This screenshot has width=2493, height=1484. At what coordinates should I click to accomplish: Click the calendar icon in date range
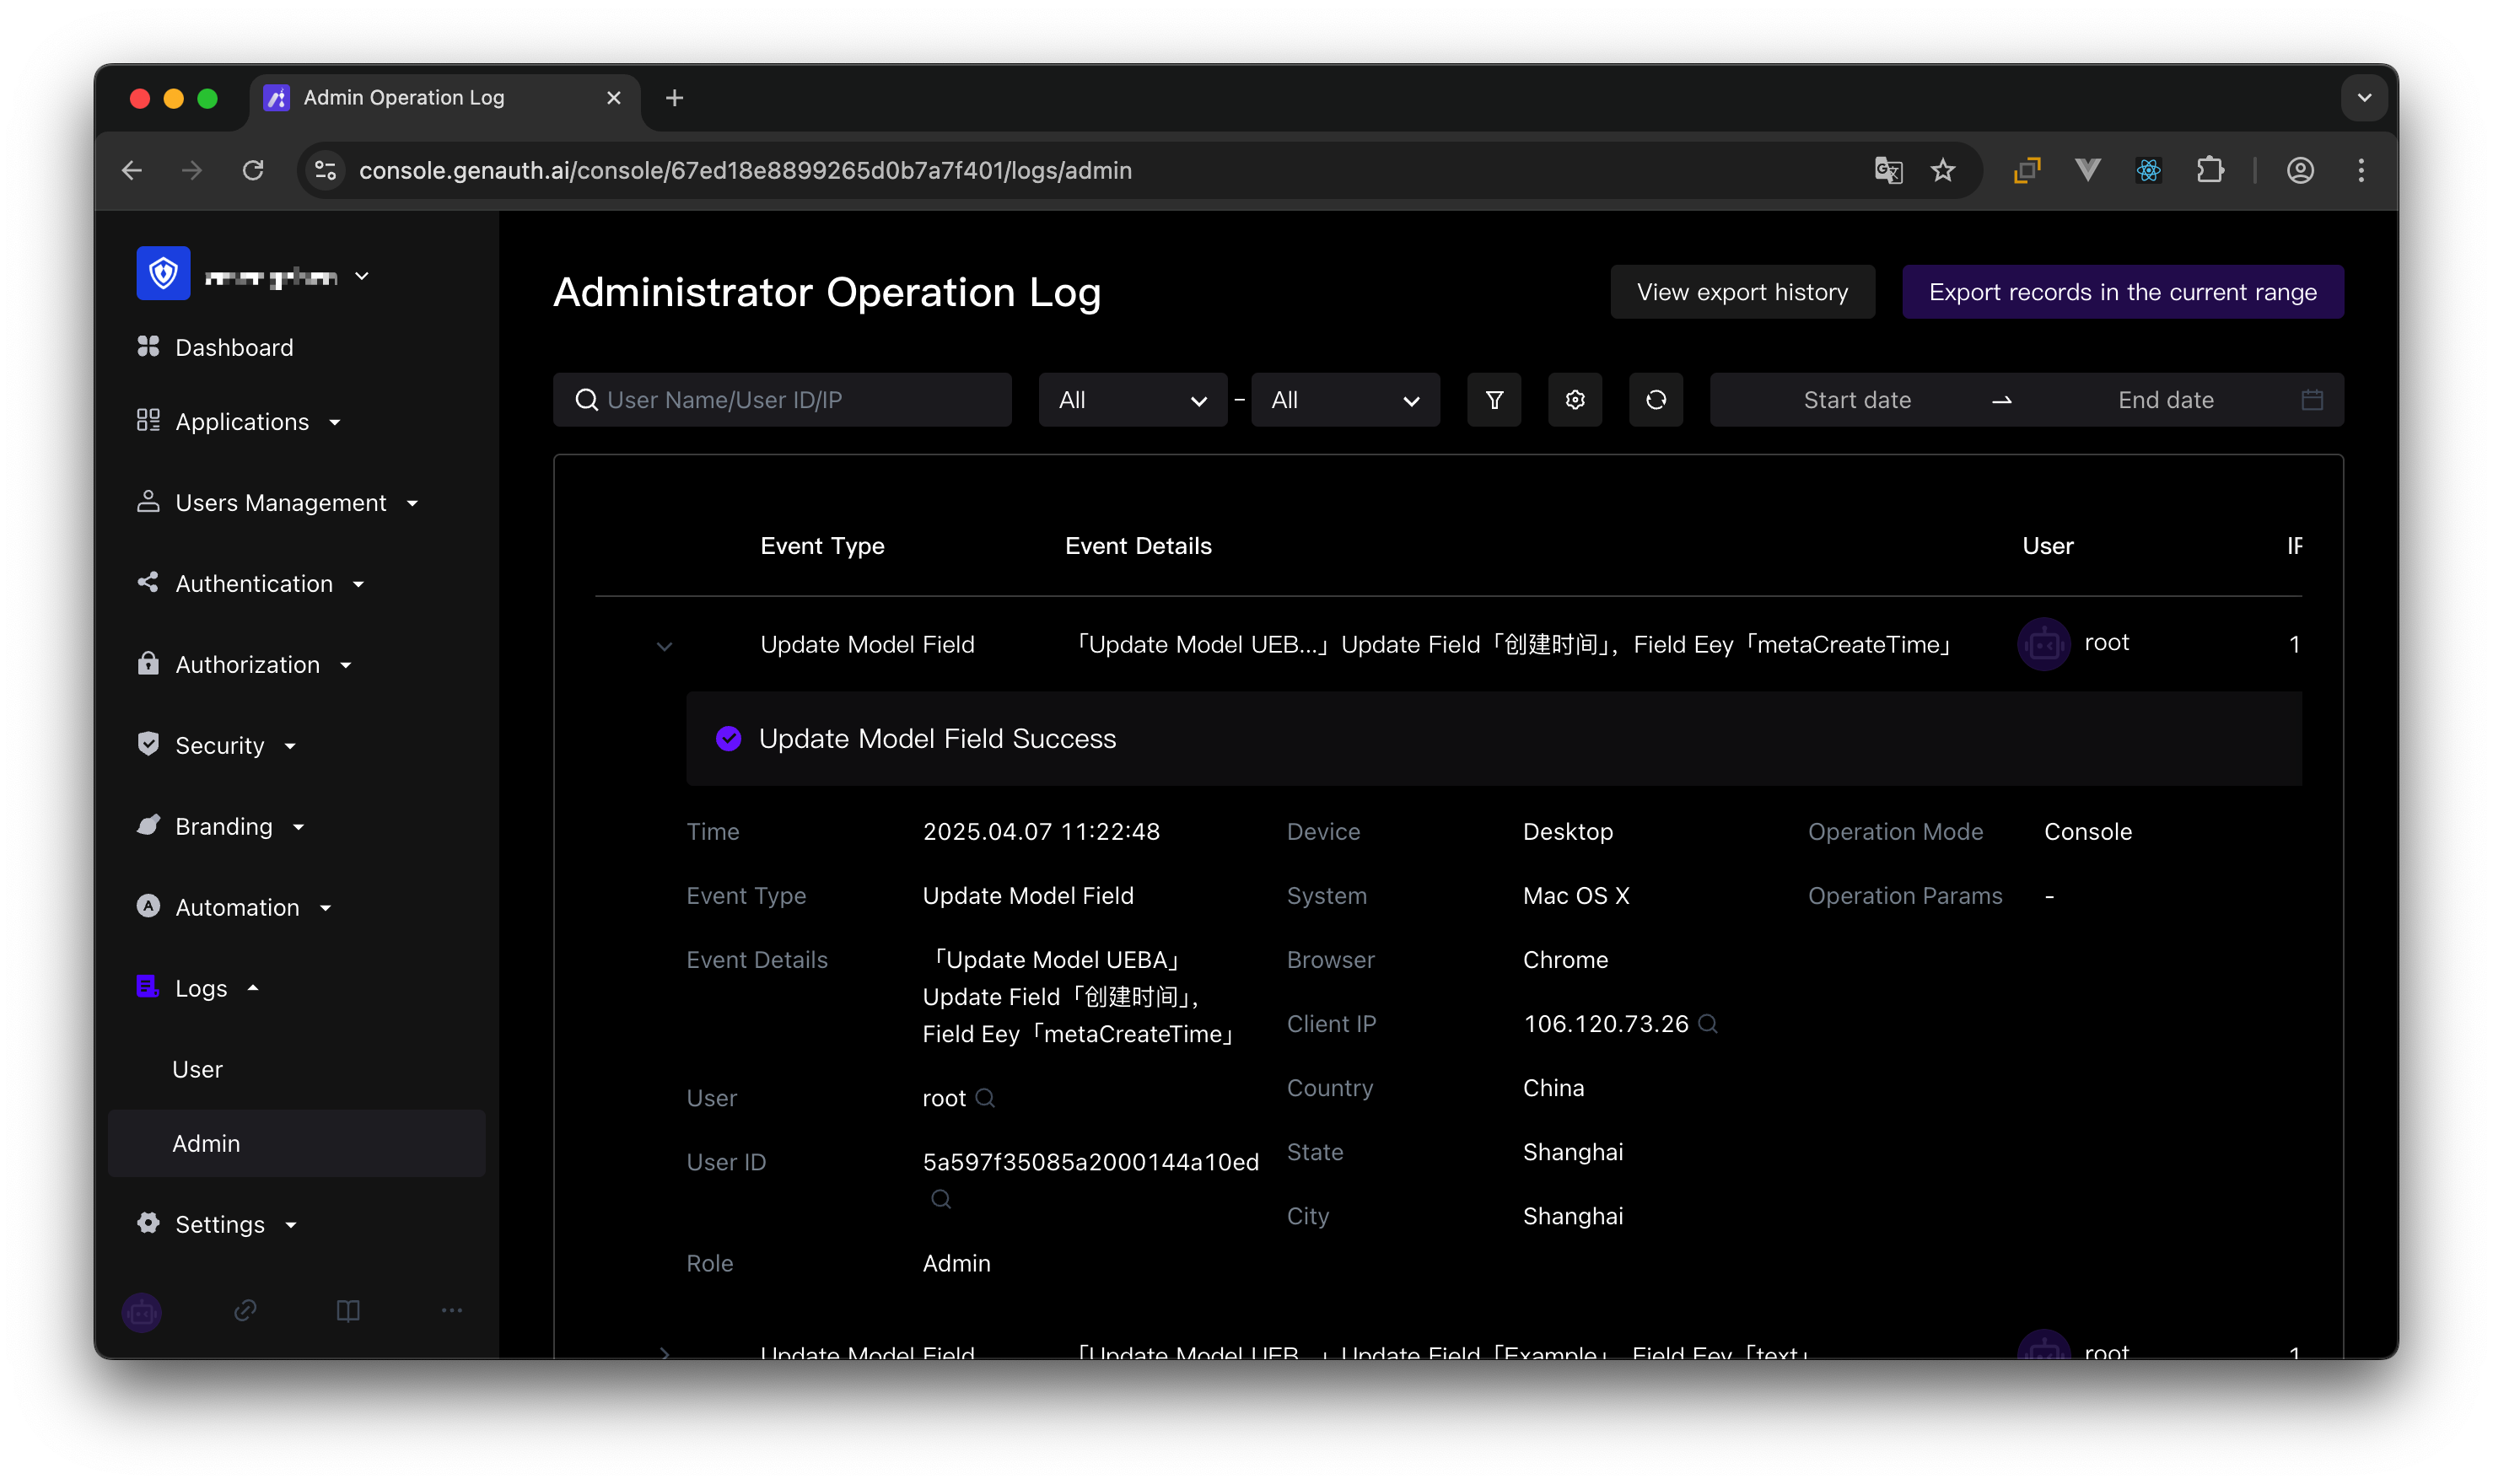click(2311, 400)
